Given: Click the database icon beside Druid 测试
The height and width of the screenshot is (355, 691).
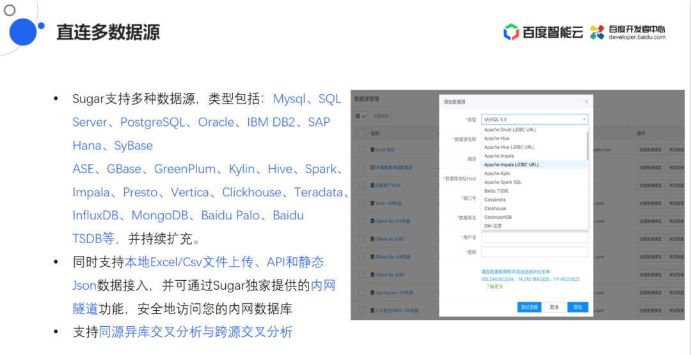Looking at the screenshot, I should pyautogui.click(x=372, y=150).
